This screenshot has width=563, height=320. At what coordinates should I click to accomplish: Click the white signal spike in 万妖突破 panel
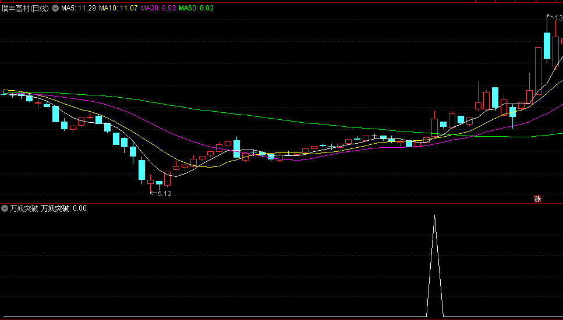(x=435, y=265)
